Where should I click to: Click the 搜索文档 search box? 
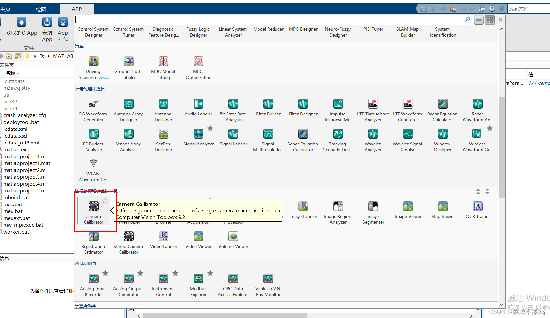coord(529,9)
